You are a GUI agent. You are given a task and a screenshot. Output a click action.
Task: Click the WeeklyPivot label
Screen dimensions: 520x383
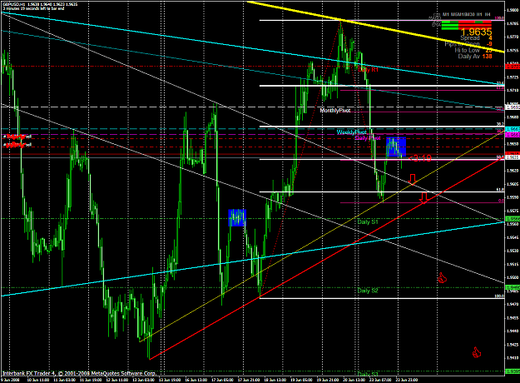tap(352, 132)
